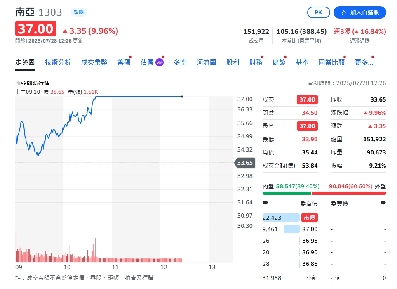The width and height of the screenshot is (397, 289).
Task: Click the 塑膠 industry tag
Action: 79,12
